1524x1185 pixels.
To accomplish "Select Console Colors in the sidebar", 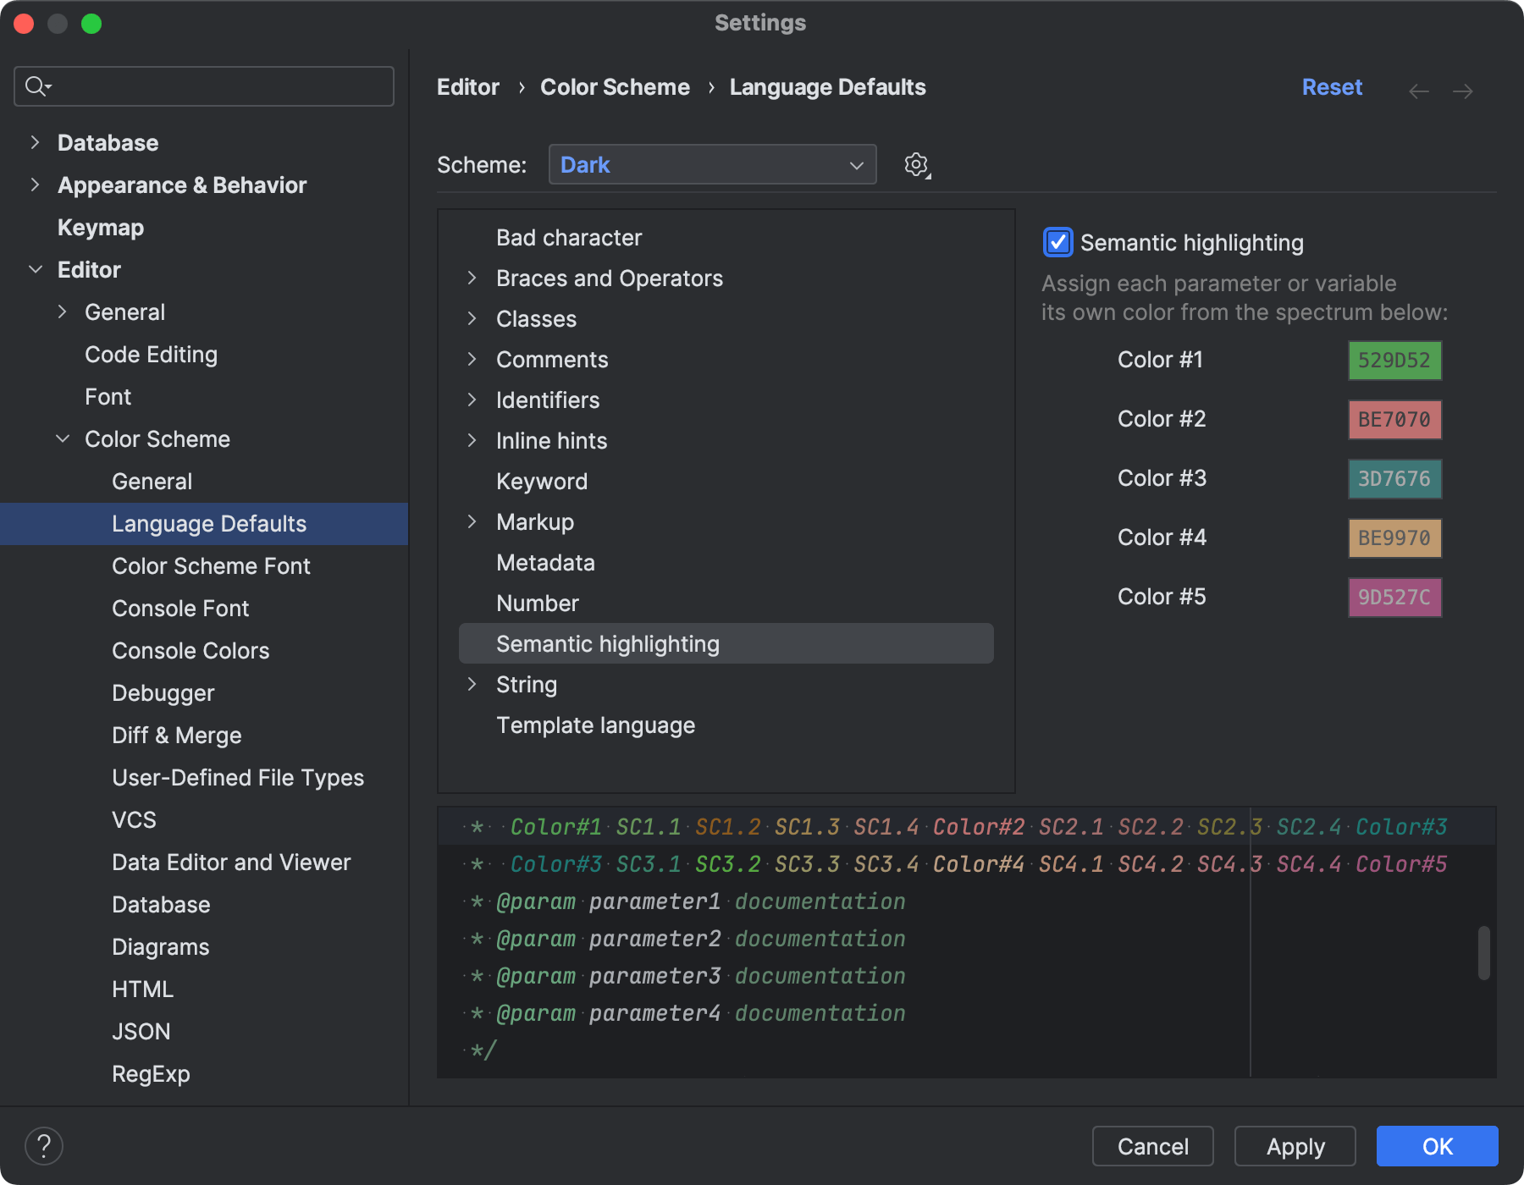I will 190,650.
